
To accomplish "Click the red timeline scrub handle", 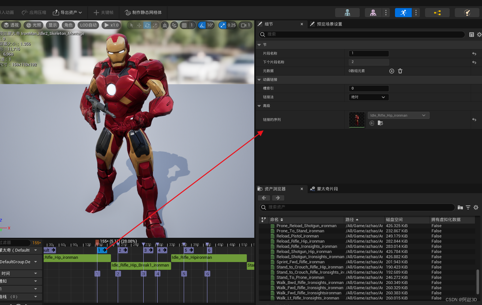I will click(97, 242).
